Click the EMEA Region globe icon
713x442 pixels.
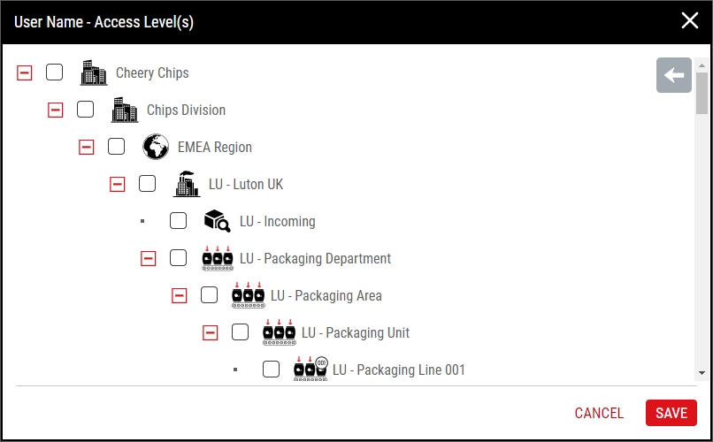point(156,147)
